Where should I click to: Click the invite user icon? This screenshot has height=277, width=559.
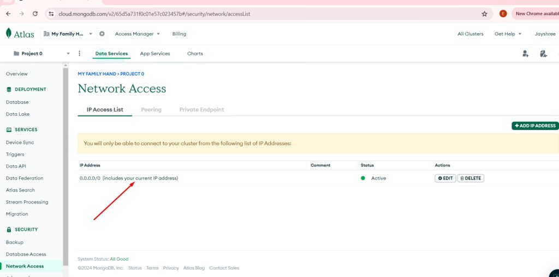coord(525,53)
